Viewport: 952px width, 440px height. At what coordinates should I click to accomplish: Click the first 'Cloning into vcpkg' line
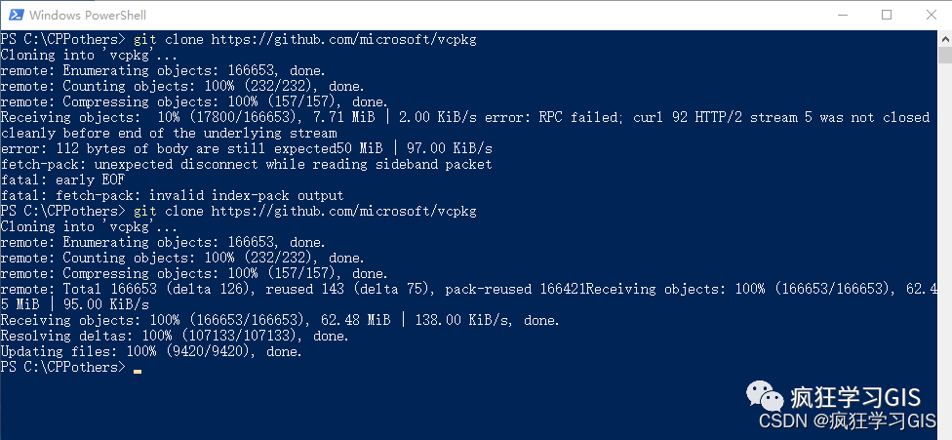[89, 56]
